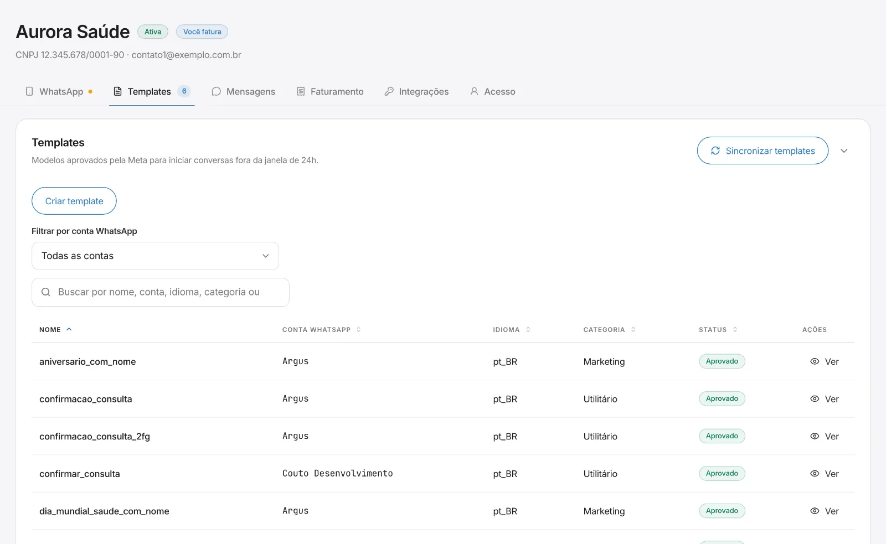Click Aprovado badge for confirmar_consulta

click(x=722, y=474)
